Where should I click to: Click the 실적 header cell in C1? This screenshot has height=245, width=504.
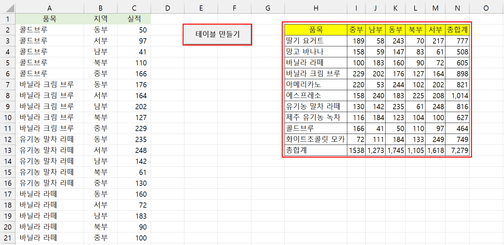pyautogui.click(x=134, y=19)
